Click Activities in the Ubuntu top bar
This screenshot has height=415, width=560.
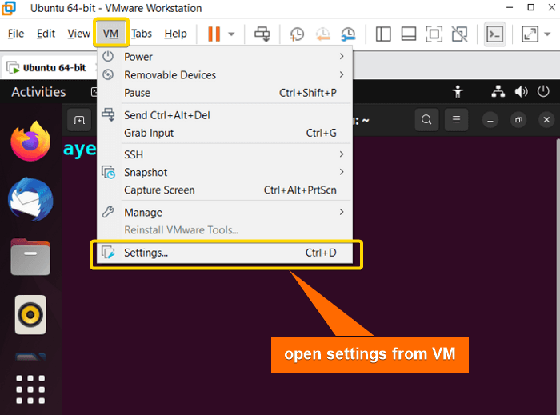(x=38, y=92)
